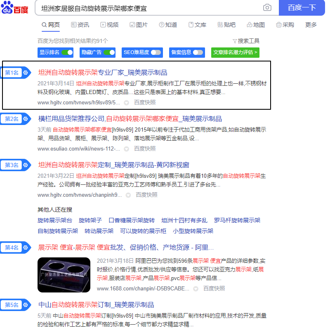330x330 pixels.
Task: Open result 坦洲自动旋转展示架定制 黄冈新视窗
Action: pos(114,165)
